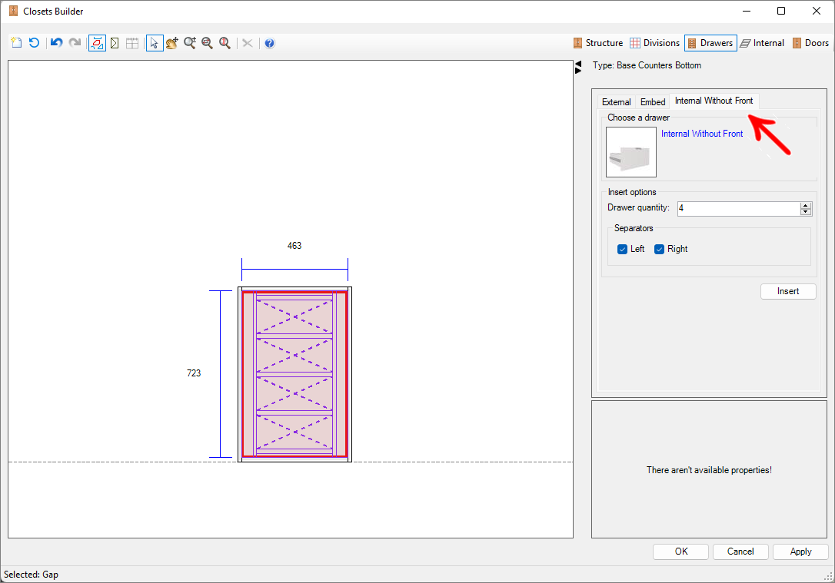Click the blue Internal Without Front label
Image resolution: width=835 pixels, height=583 pixels.
(702, 134)
